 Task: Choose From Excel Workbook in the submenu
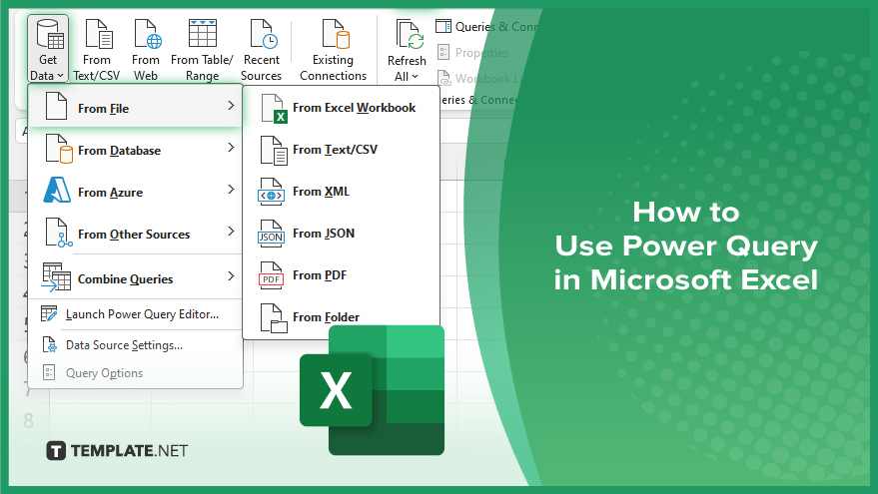341,108
